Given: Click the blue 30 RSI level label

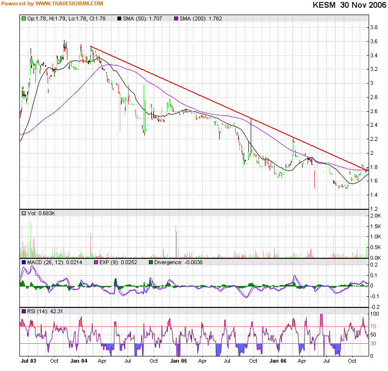Looking at the screenshot, I should (373, 343).
